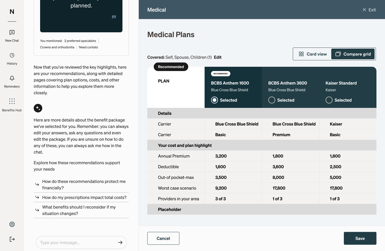
Task: Click the Card view grid icon
Action: (x=301, y=54)
